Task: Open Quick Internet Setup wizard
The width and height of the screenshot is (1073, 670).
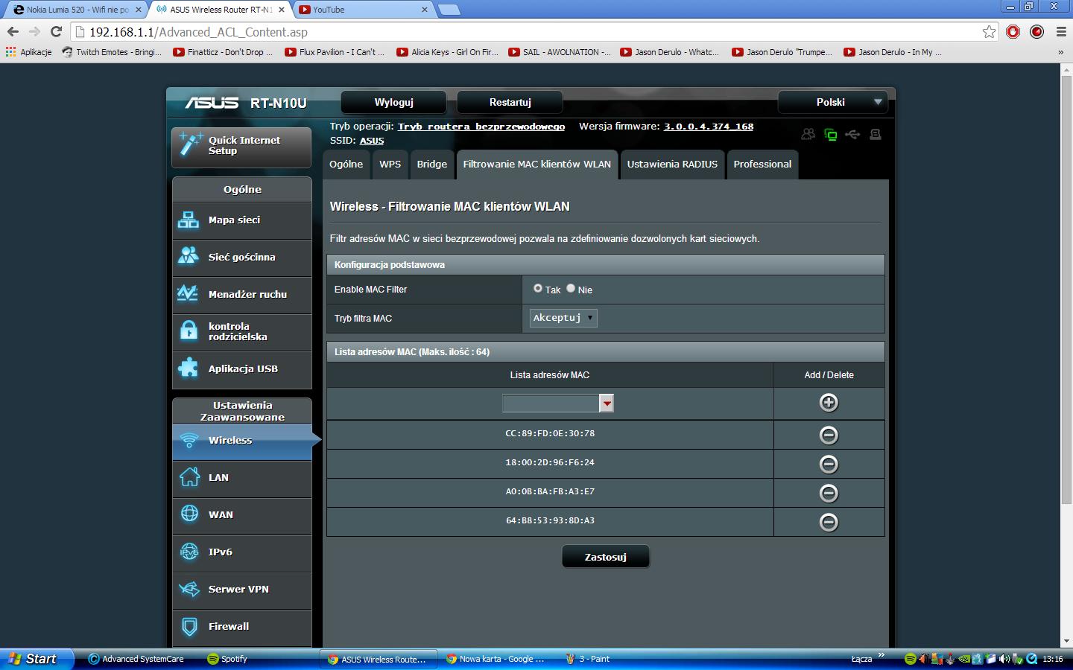Action: point(241,147)
